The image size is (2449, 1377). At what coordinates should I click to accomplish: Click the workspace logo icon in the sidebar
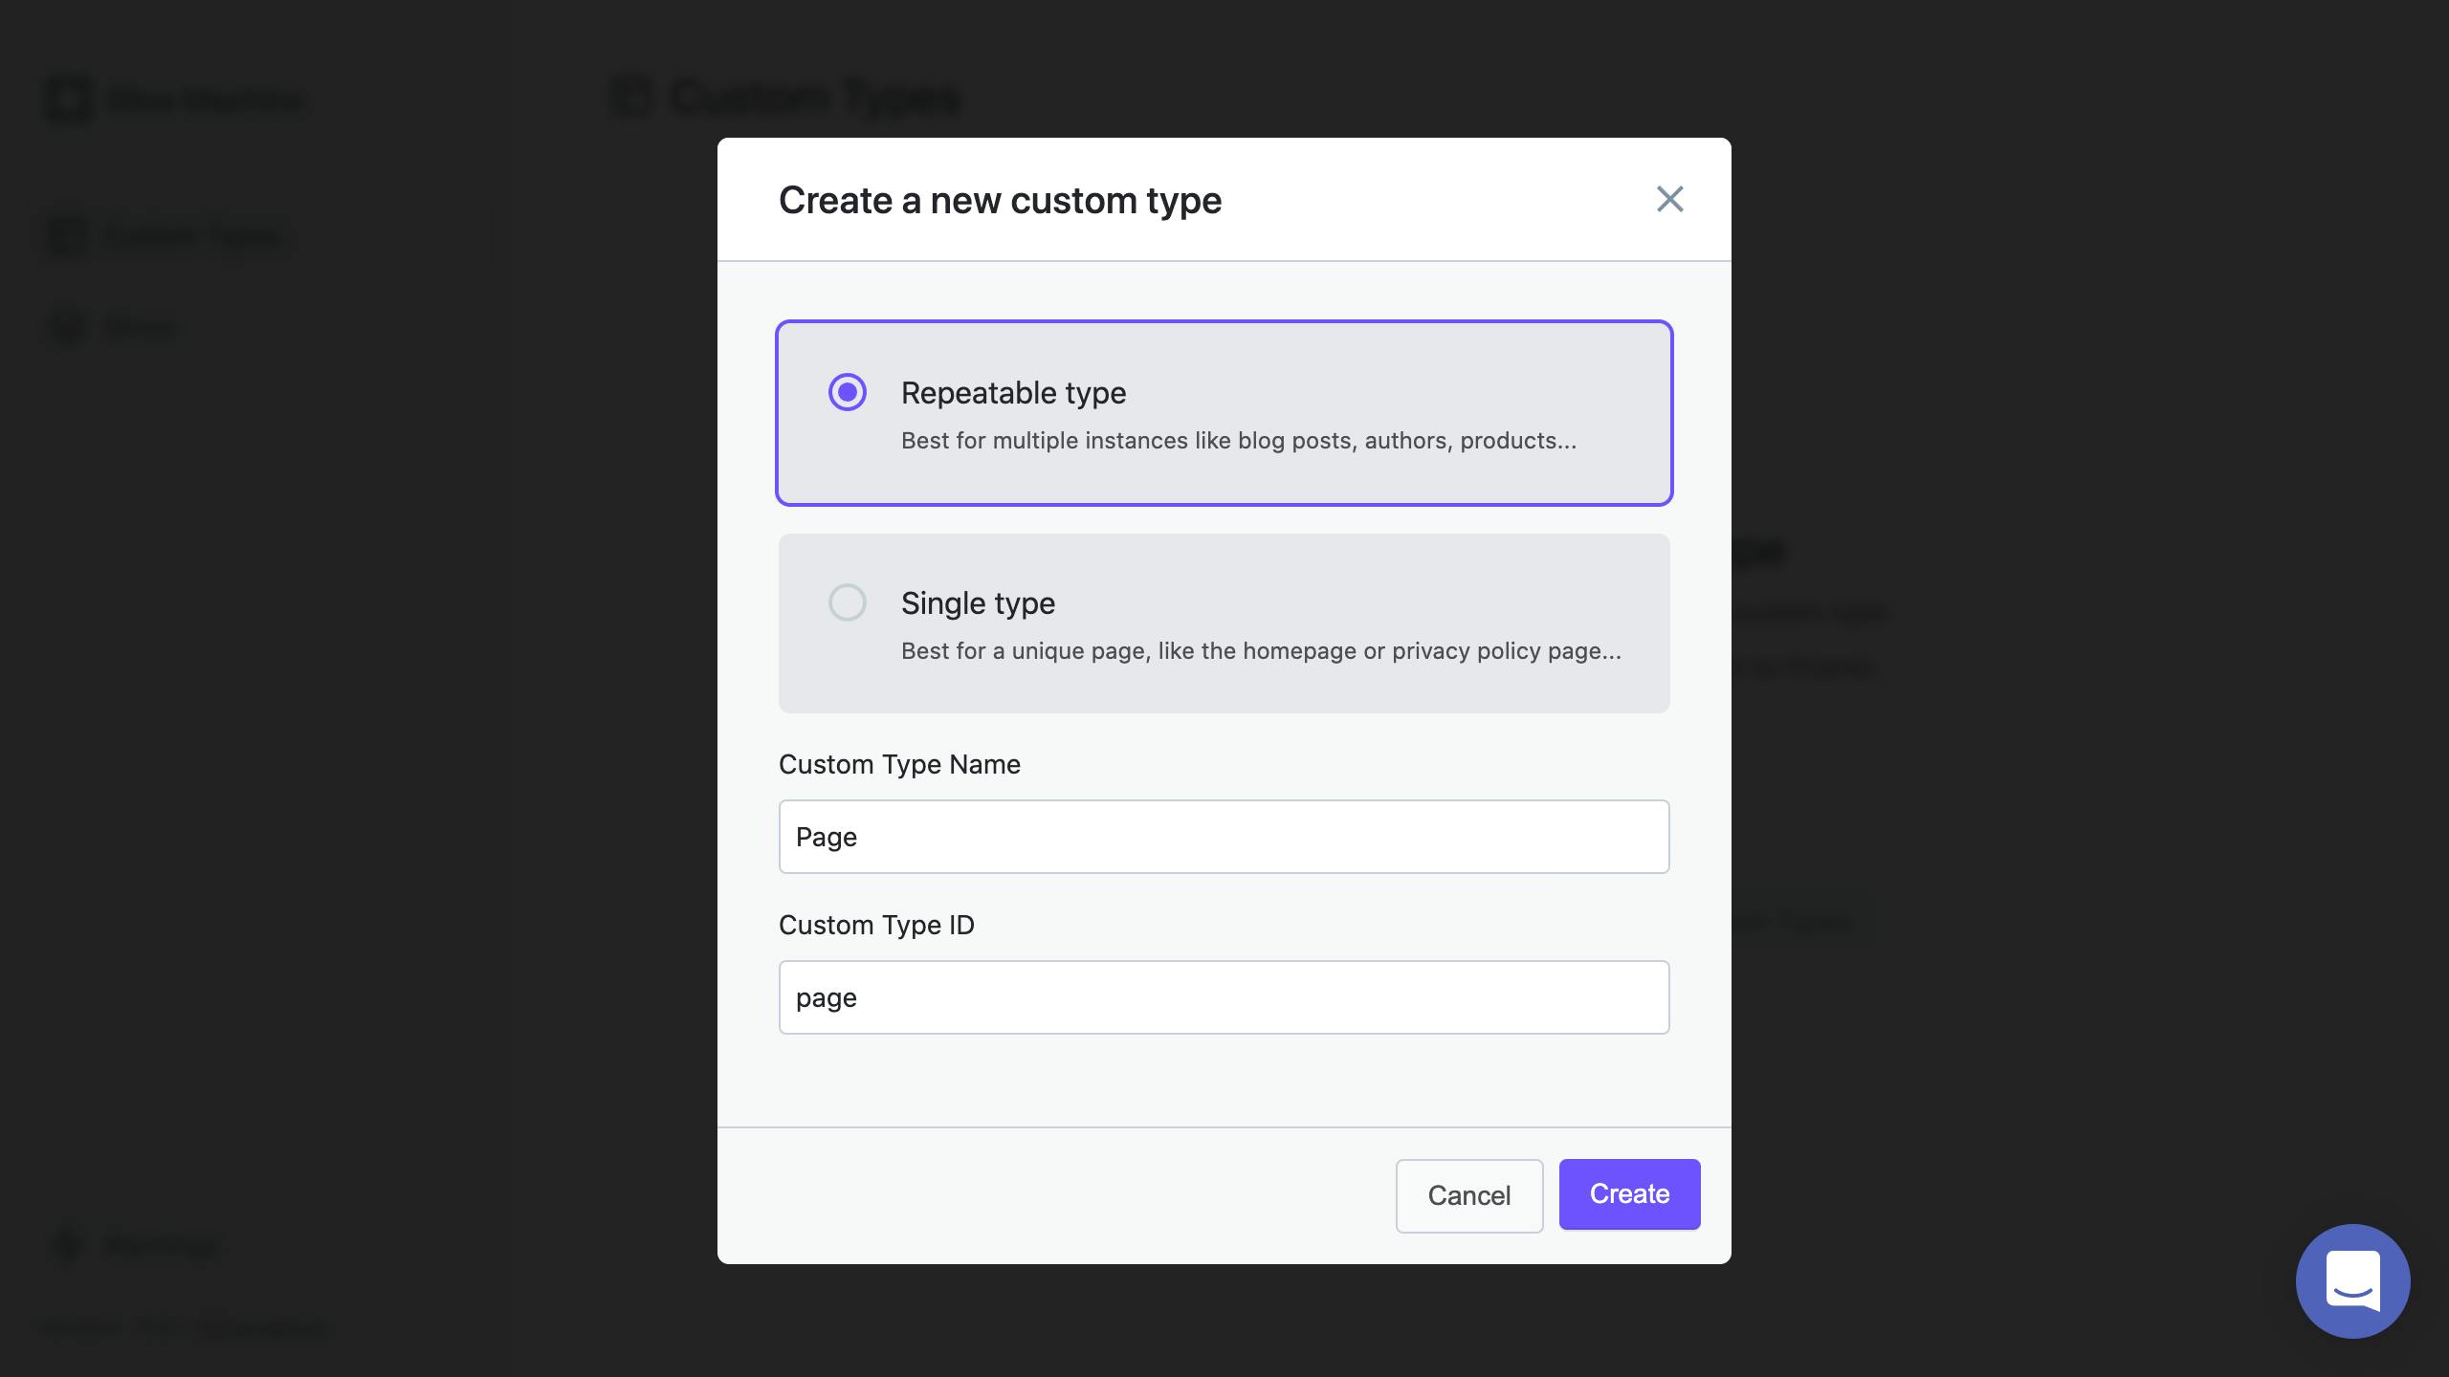coord(67,98)
